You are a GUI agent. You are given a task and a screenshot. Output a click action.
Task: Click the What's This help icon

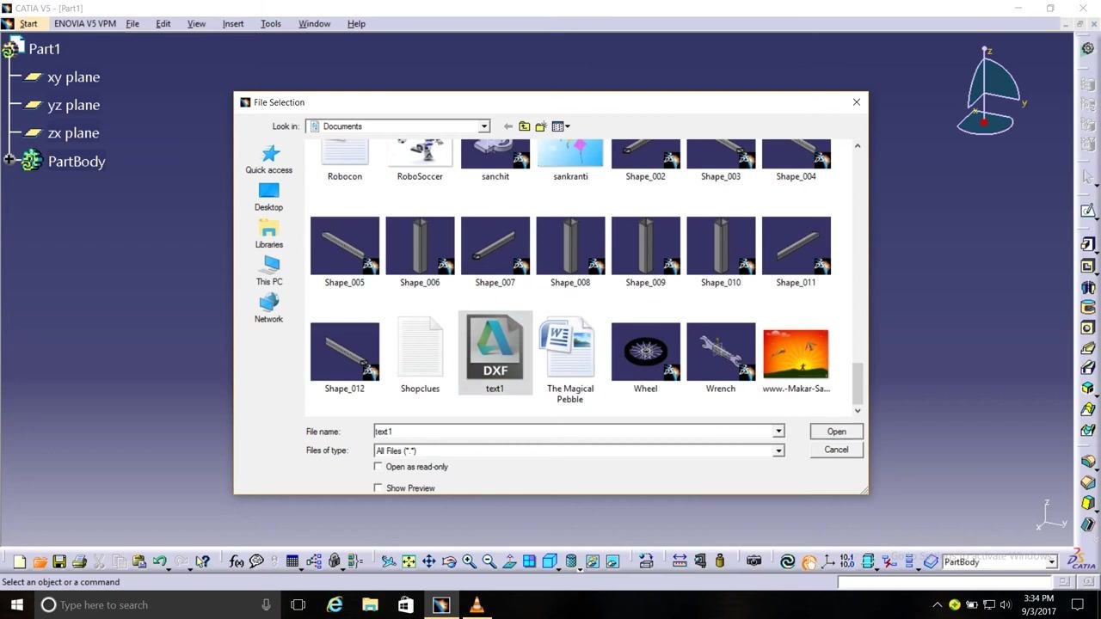(202, 561)
